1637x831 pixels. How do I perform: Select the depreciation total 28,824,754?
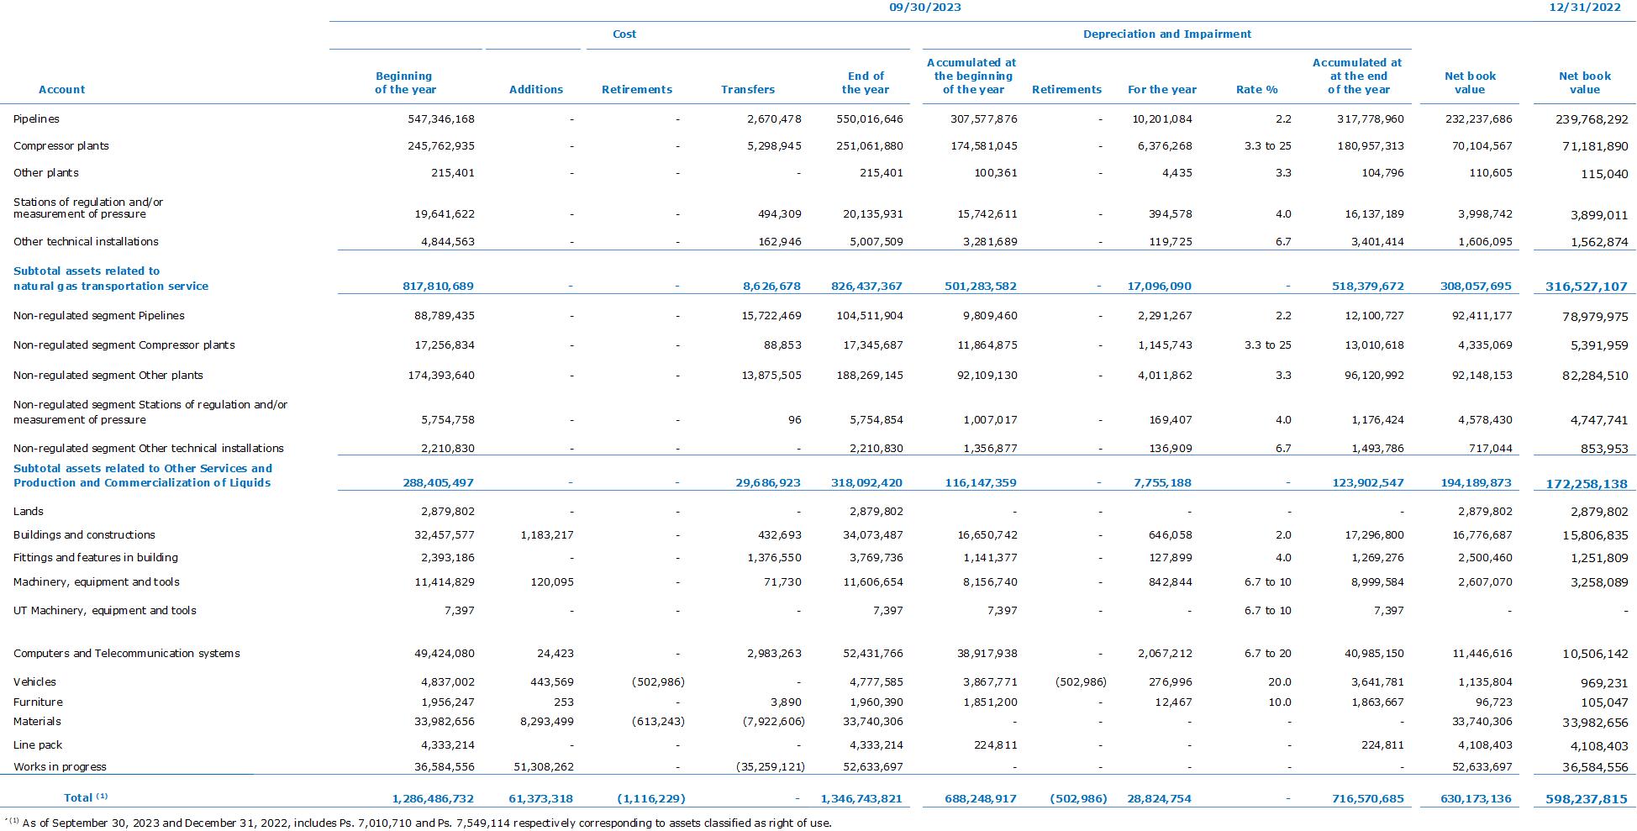(x=1159, y=799)
